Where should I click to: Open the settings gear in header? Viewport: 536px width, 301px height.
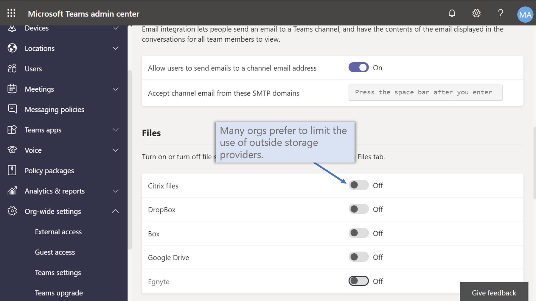coord(476,13)
